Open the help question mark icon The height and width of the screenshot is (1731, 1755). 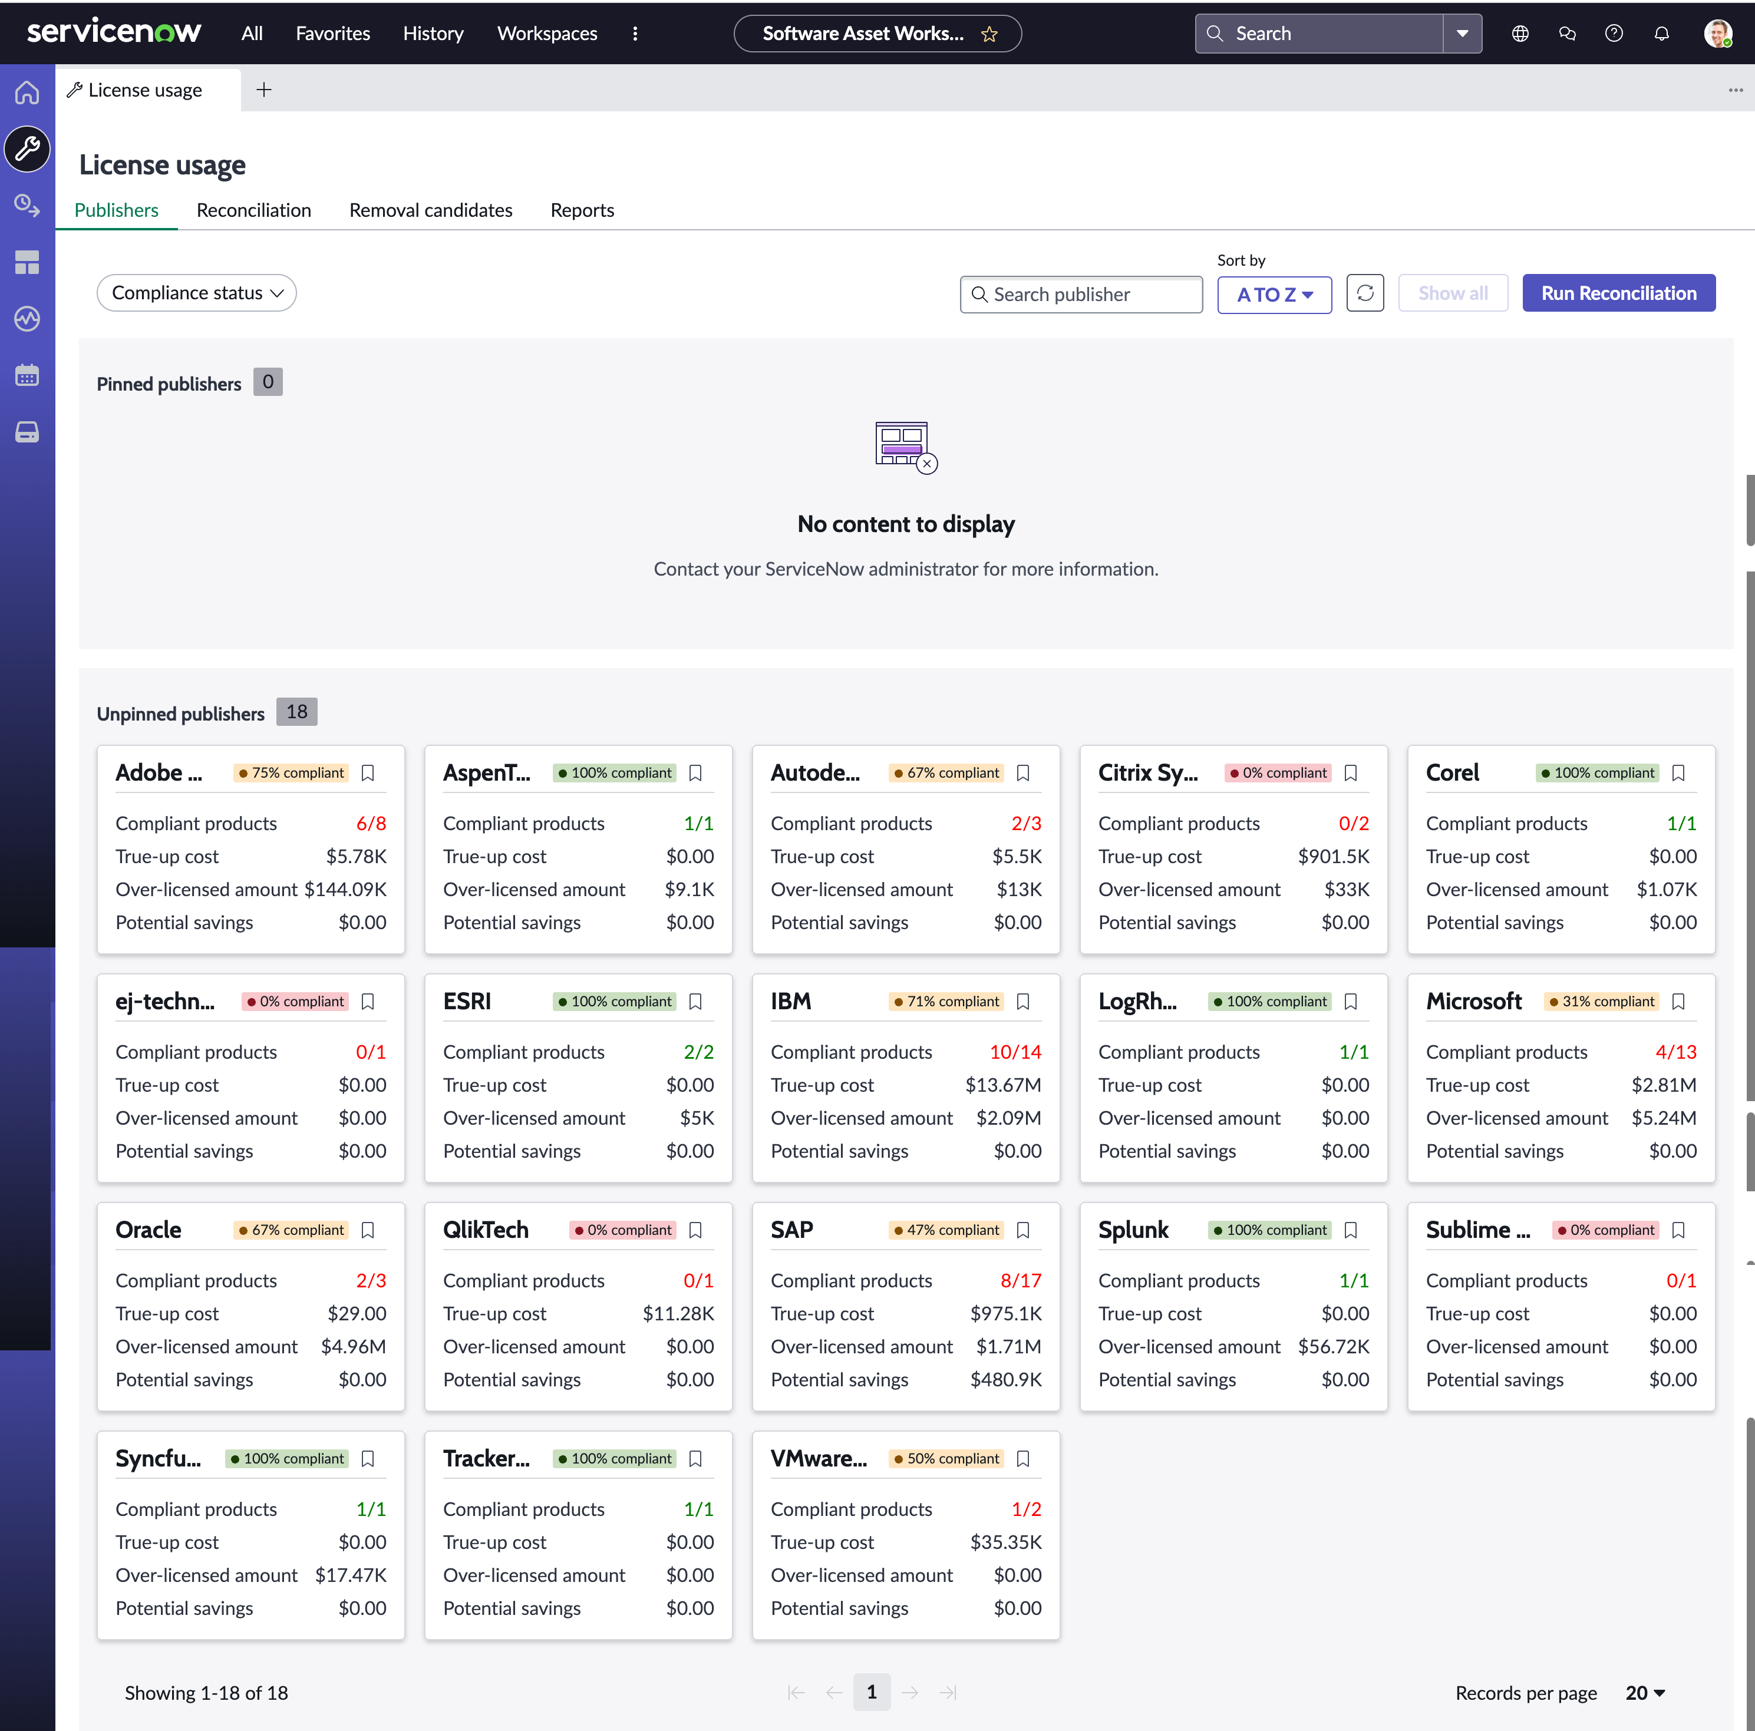[x=1614, y=34]
